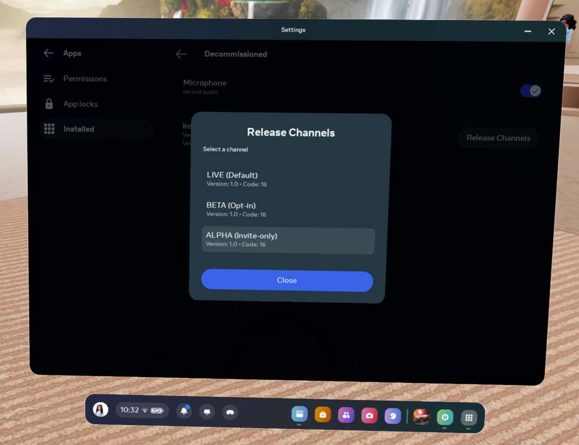The width and height of the screenshot is (579, 445).
Task: Open the notifications bell in the dock
Action: pyautogui.click(x=184, y=411)
